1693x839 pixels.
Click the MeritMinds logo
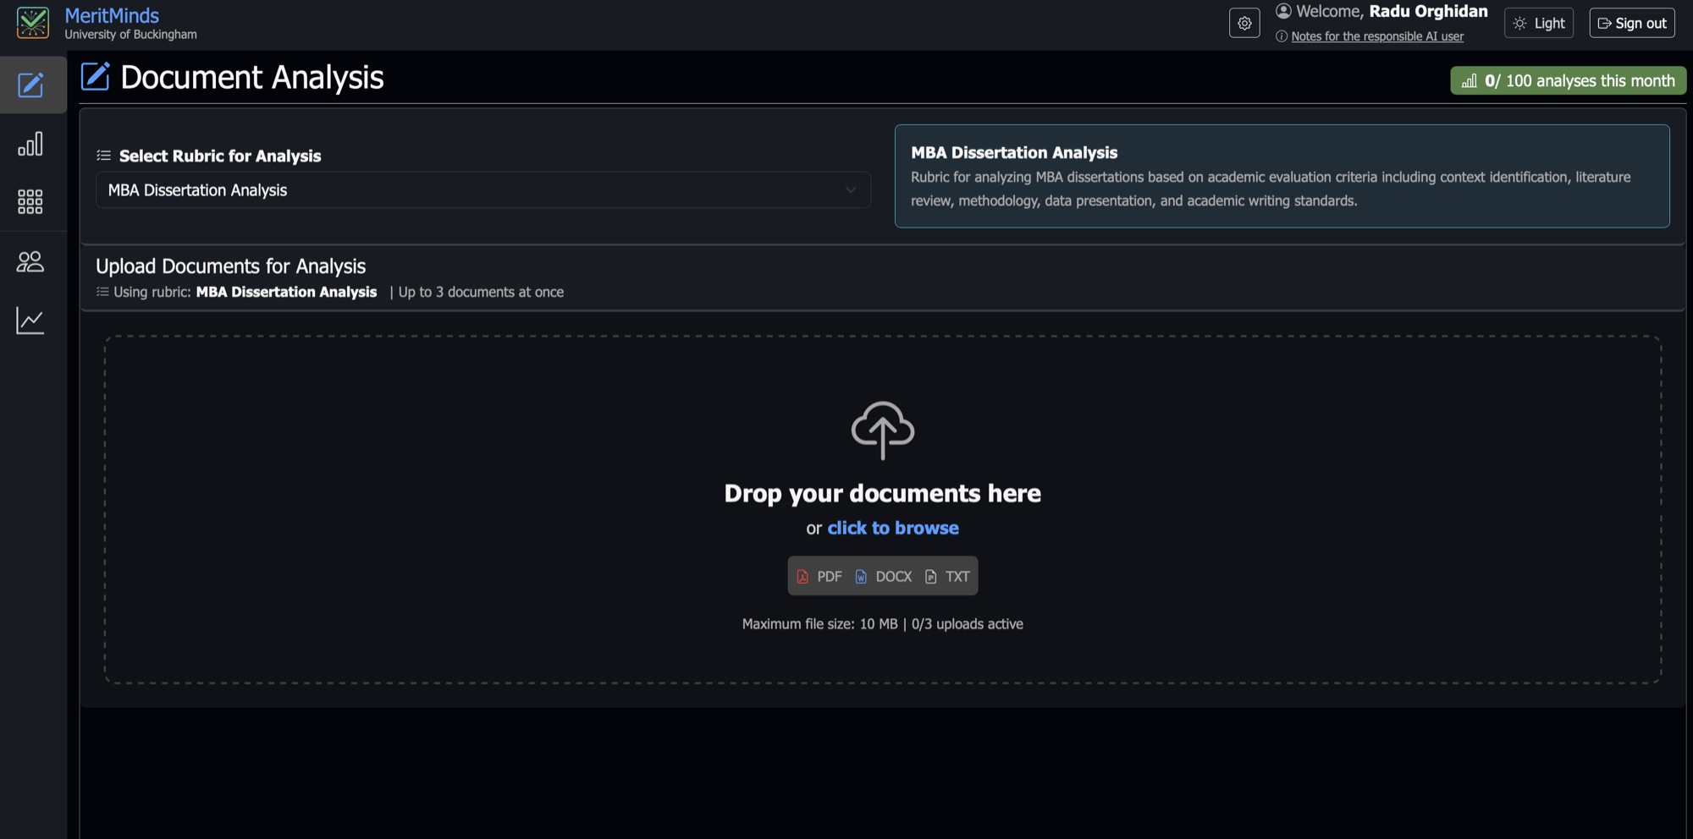pos(33,23)
